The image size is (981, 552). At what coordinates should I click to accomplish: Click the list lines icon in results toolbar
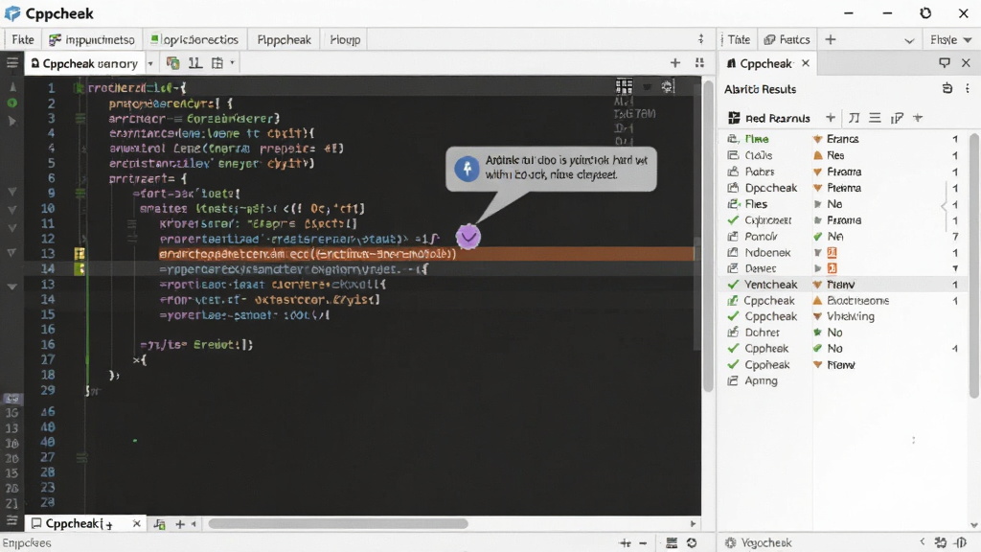point(875,118)
